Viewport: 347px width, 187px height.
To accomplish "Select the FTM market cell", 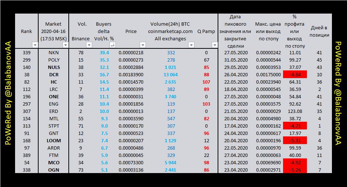I will tap(54, 155).
